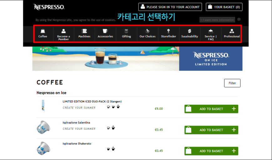The height and width of the screenshot is (160, 272).
Task: Open the Coffee category in navigation
Action: pyautogui.click(x=43, y=34)
